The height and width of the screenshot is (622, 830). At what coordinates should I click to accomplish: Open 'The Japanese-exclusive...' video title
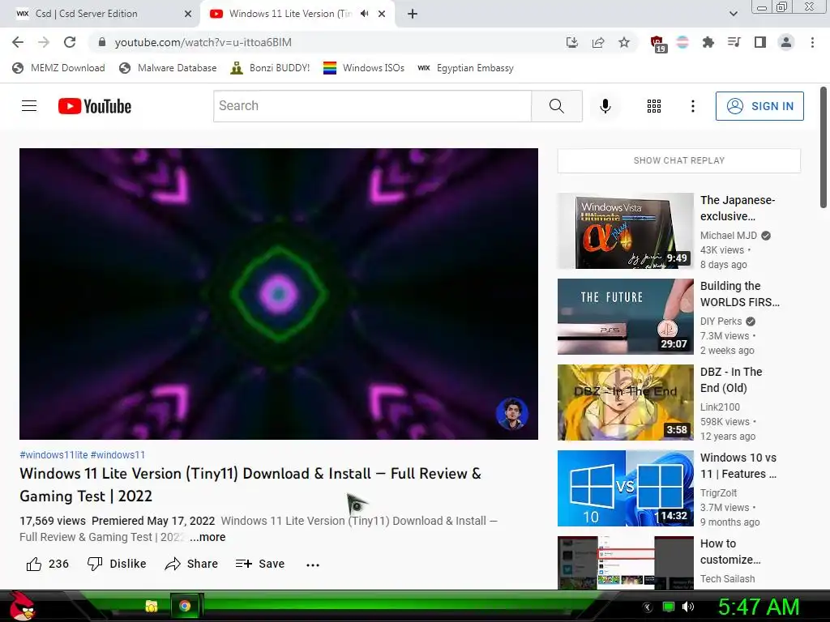pyautogui.click(x=738, y=208)
